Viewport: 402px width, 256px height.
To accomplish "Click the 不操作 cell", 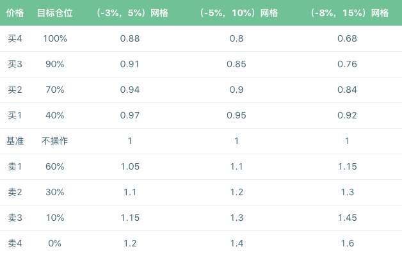I will [x=55, y=141].
